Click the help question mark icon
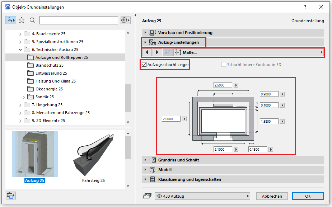 pos(305,7)
